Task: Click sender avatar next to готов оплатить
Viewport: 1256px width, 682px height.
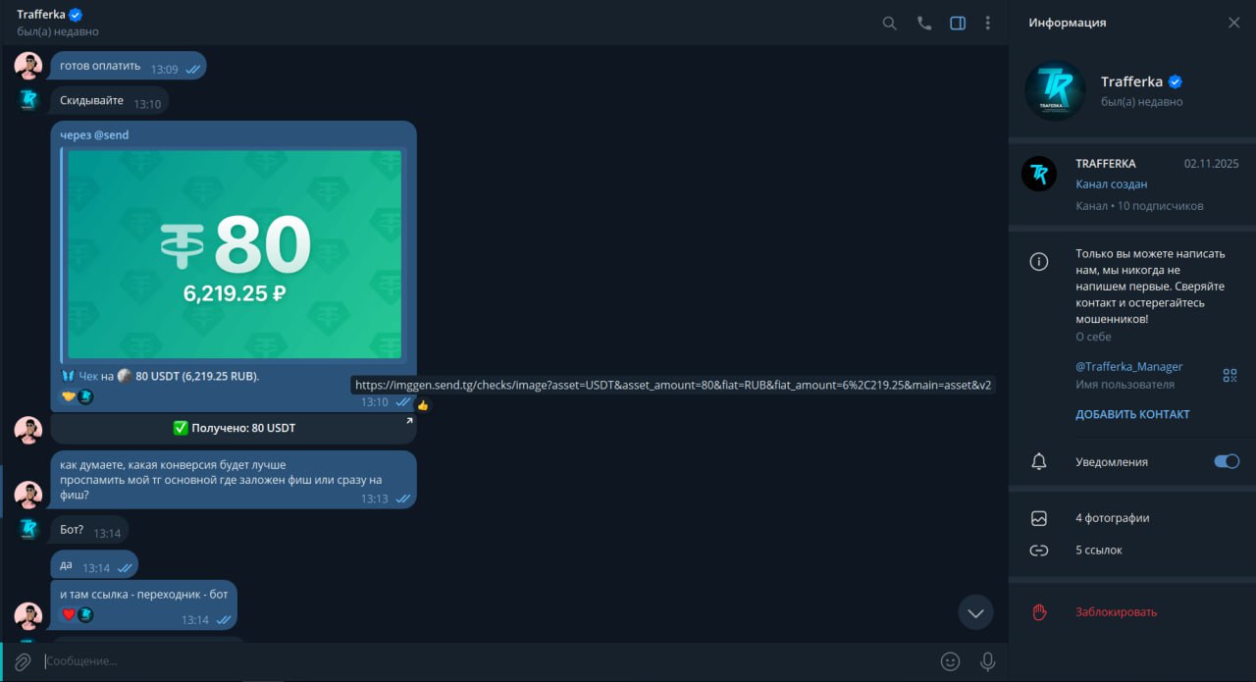Action: (x=28, y=66)
